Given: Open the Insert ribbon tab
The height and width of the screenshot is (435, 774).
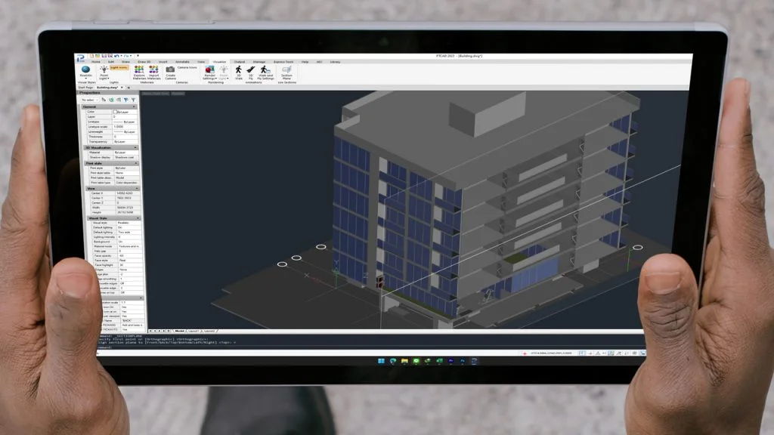Looking at the screenshot, I should coord(163,62).
